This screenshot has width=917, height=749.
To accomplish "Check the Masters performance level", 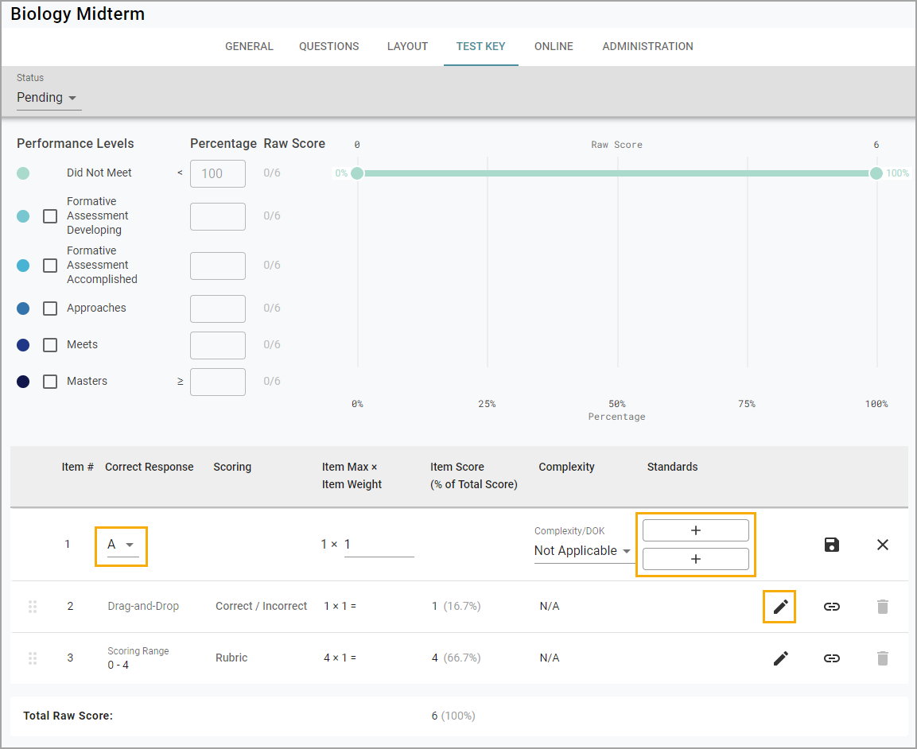I will pyautogui.click(x=50, y=382).
